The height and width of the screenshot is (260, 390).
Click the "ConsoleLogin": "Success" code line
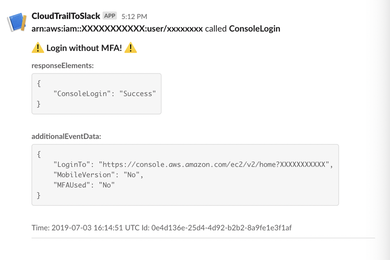coord(105,94)
